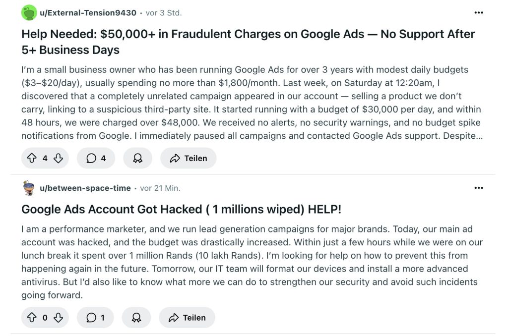508x336 pixels.
Task: Open the three-dot menu for External-Tension9430's post
Action: coord(478,13)
